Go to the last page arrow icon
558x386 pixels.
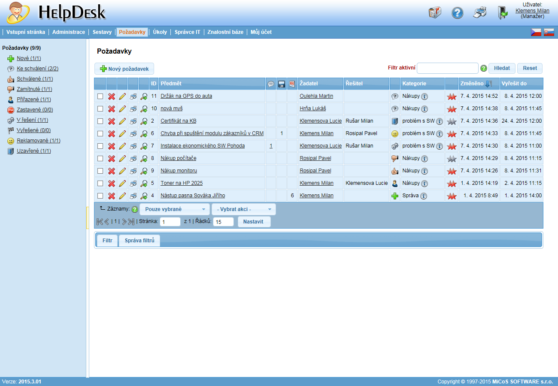[x=131, y=222]
